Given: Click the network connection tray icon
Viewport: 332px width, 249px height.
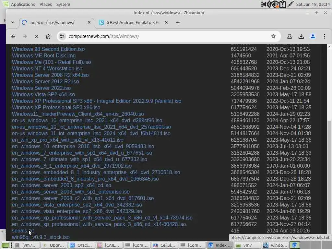Looking at the screenshot, I should [x=290, y=4].
